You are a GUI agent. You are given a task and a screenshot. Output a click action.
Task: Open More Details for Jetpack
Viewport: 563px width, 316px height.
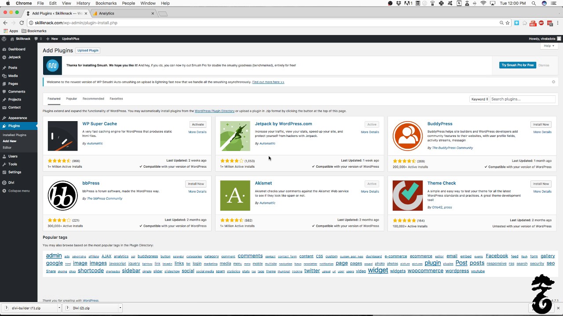coord(370,132)
